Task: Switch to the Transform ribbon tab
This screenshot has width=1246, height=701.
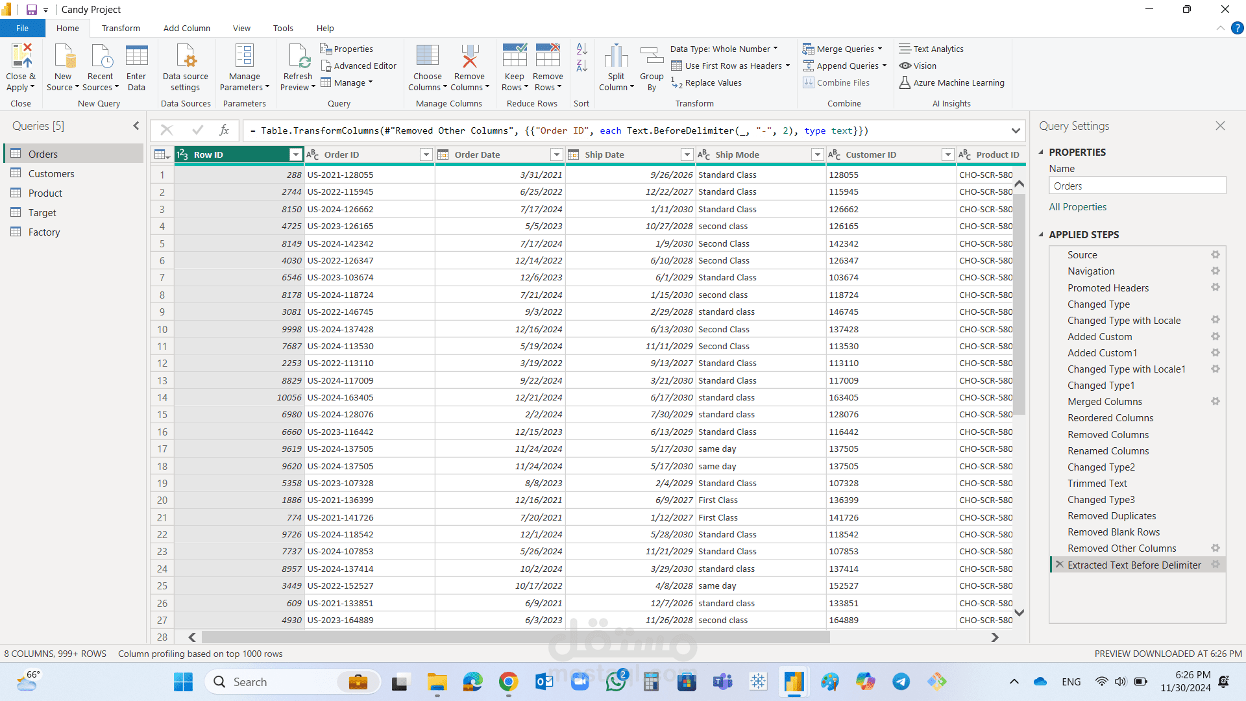Action: click(x=121, y=28)
